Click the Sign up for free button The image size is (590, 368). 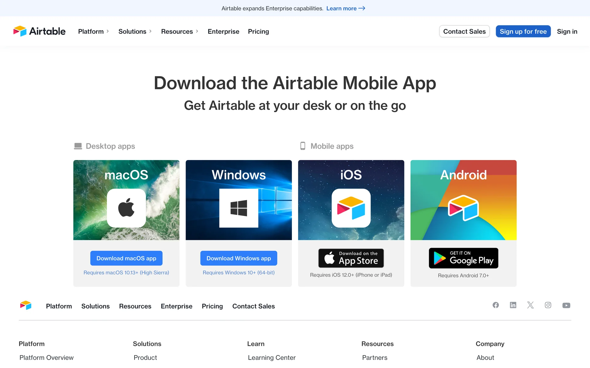[x=523, y=31]
